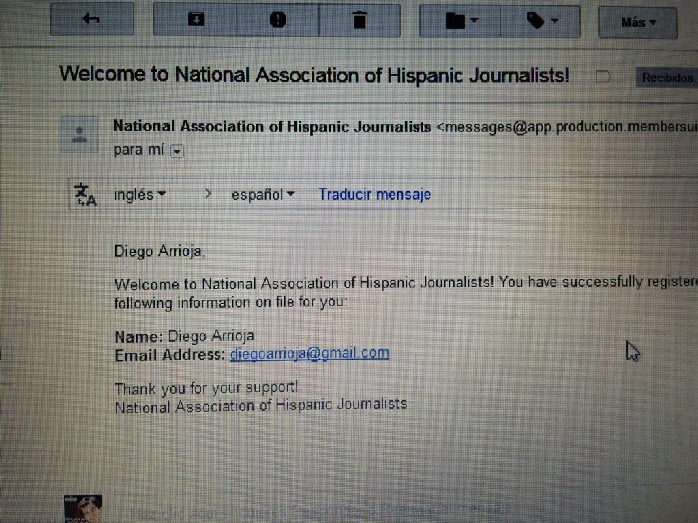Click the Recibidos label tag
Image resolution: width=698 pixels, height=523 pixels.
667,78
